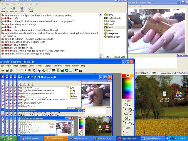Copy using the toolbar copy icon
The width and height of the screenshot is (188, 141).
30,70
